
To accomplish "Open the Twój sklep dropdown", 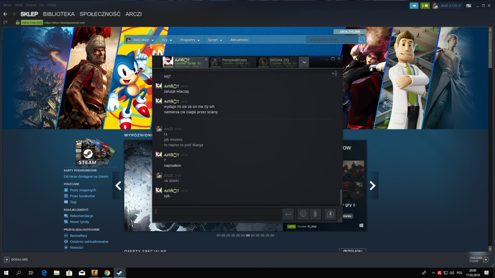I will click(140, 40).
